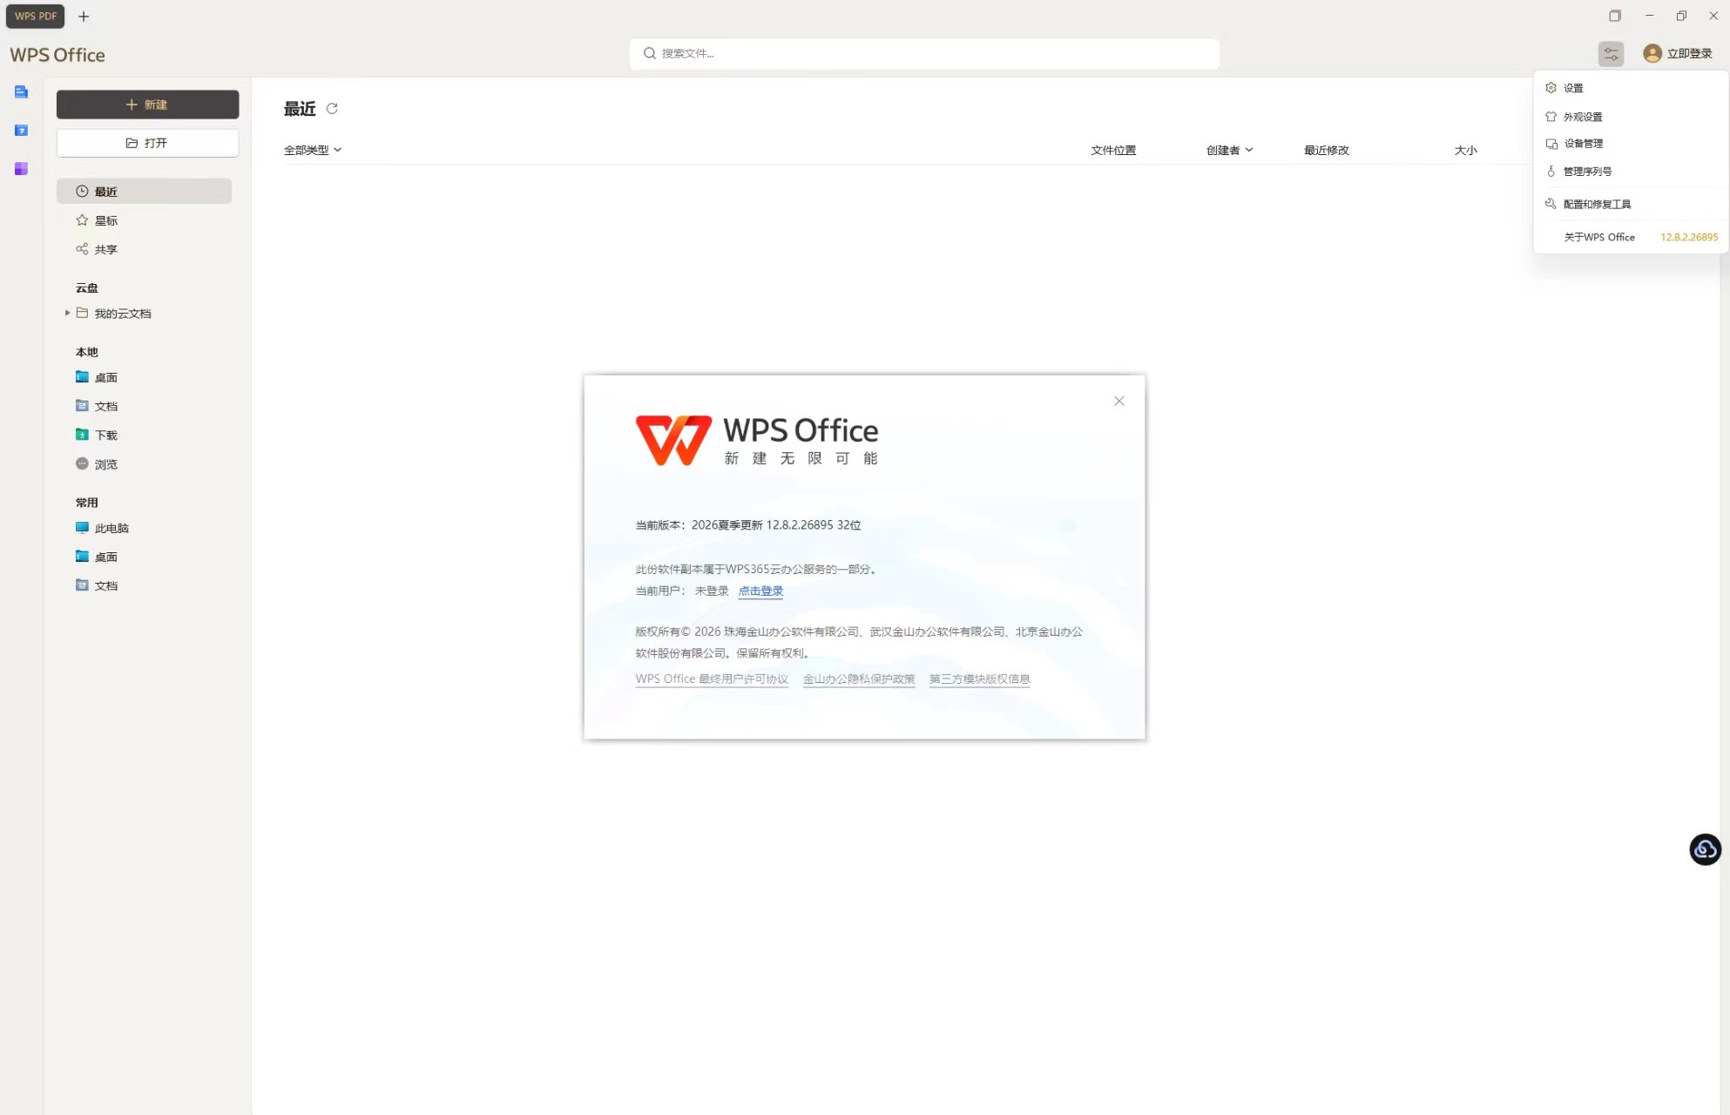Screen dimensions: 1730x1115
Task: Toggle the global settings slider icon
Action: click(x=1612, y=54)
